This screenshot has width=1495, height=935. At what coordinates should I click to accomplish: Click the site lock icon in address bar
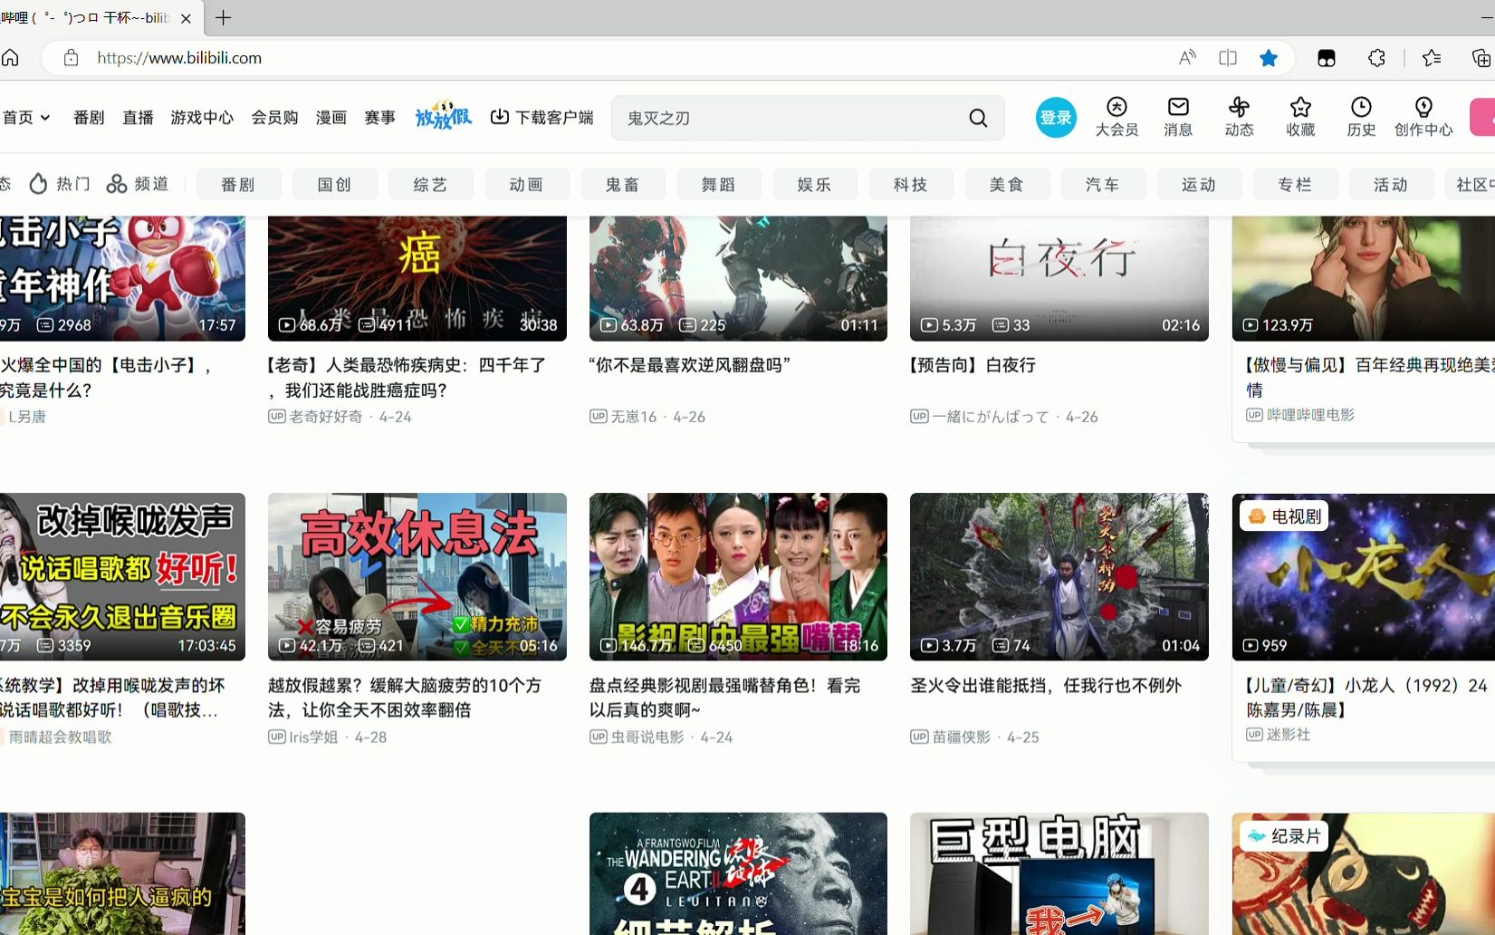click(71, 58)
